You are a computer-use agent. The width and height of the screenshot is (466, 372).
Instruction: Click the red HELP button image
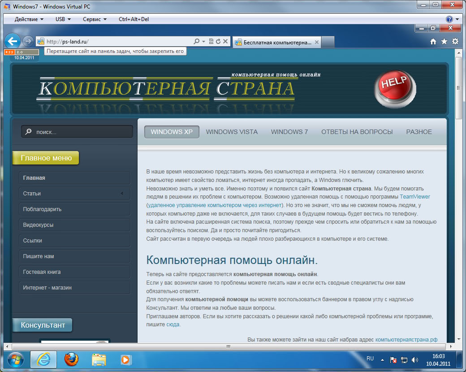click(395, 89)
